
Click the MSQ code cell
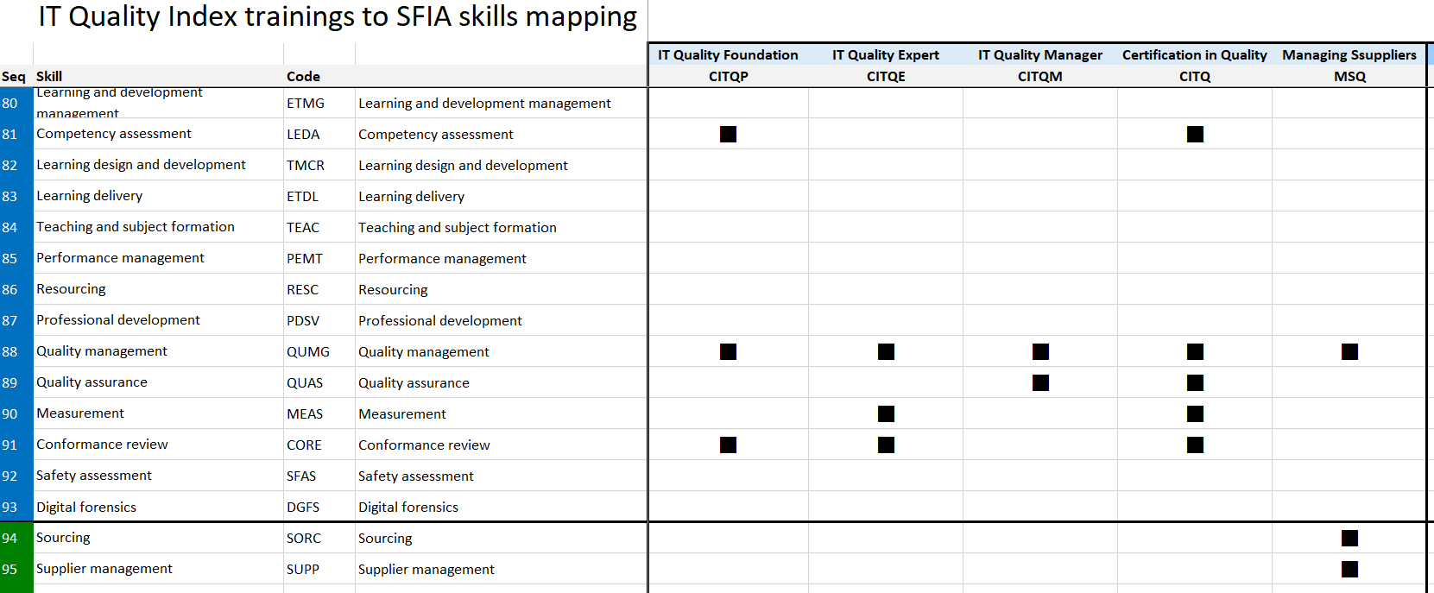tap(1350, 77)
